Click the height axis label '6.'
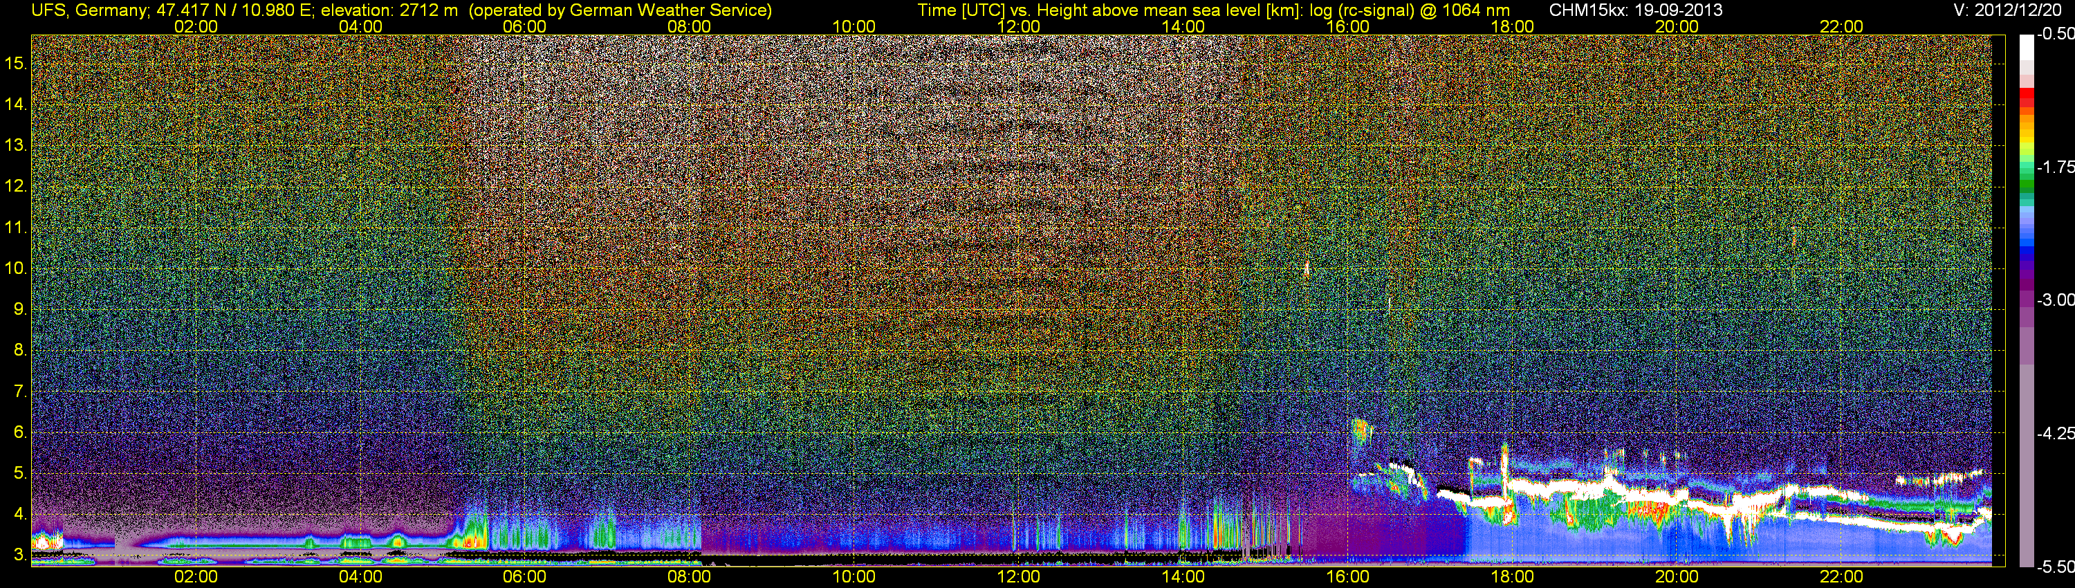Viewport: 2075px width, 588px height. 20,432
